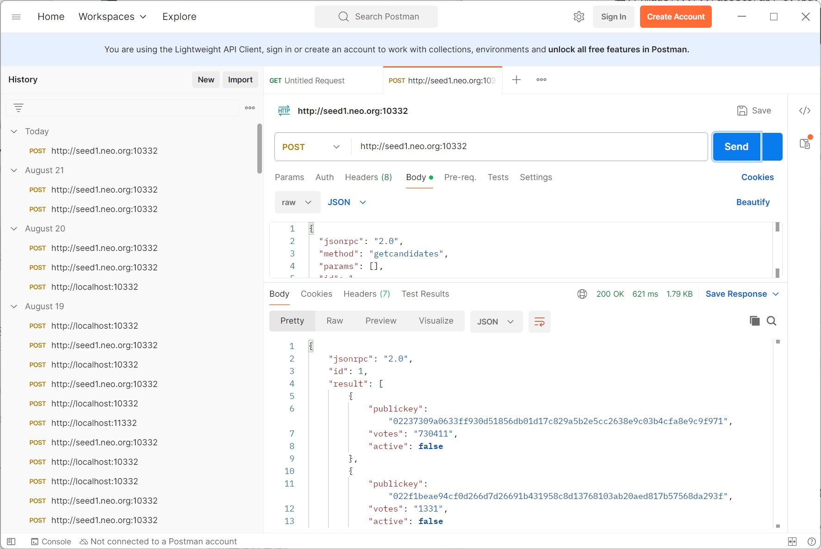
Task: Switch to response Headers (7) tab
Action: pos(367,294)
